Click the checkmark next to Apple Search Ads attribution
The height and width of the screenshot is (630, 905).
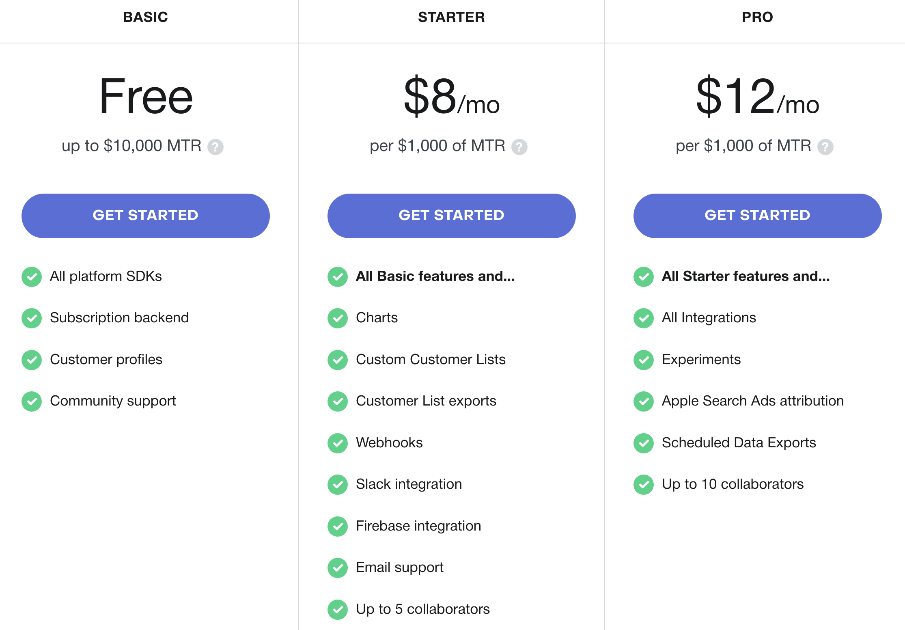(x=643, y=401)
